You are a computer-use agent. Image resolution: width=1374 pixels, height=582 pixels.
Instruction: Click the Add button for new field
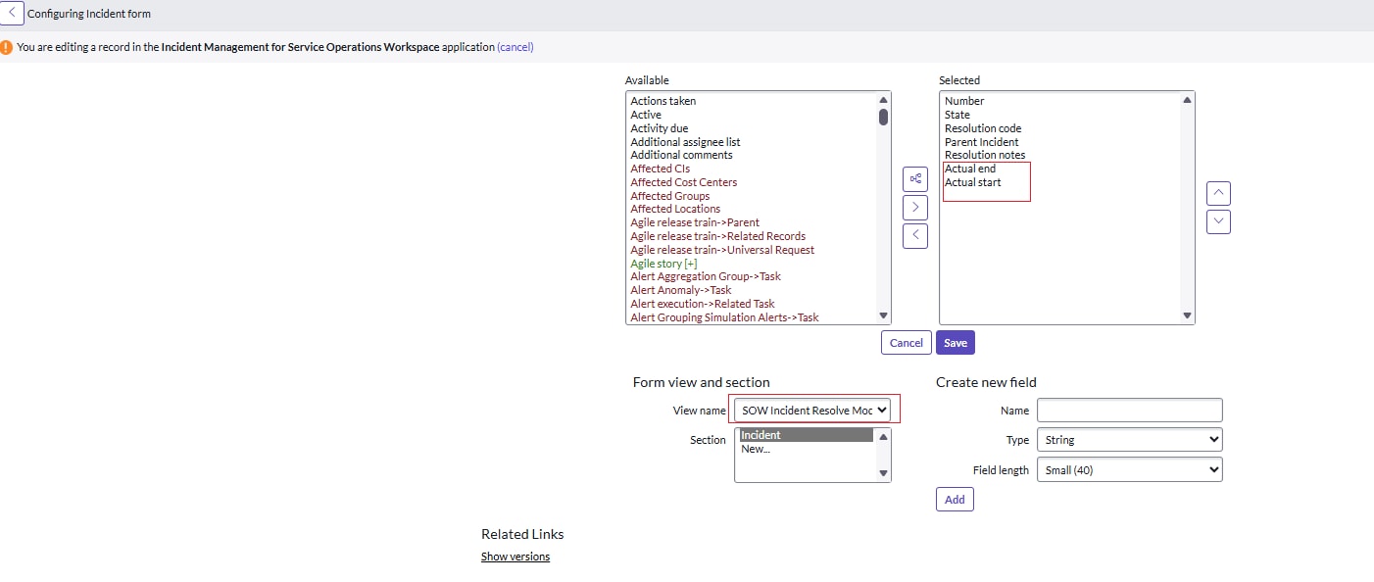tap(955, 500)
